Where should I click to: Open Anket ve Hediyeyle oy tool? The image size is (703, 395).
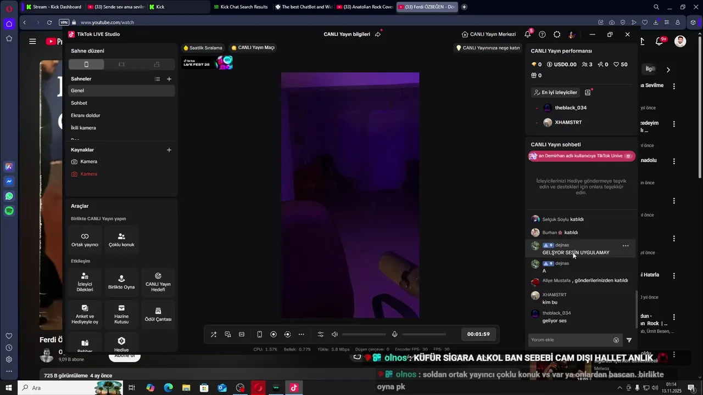85,314
